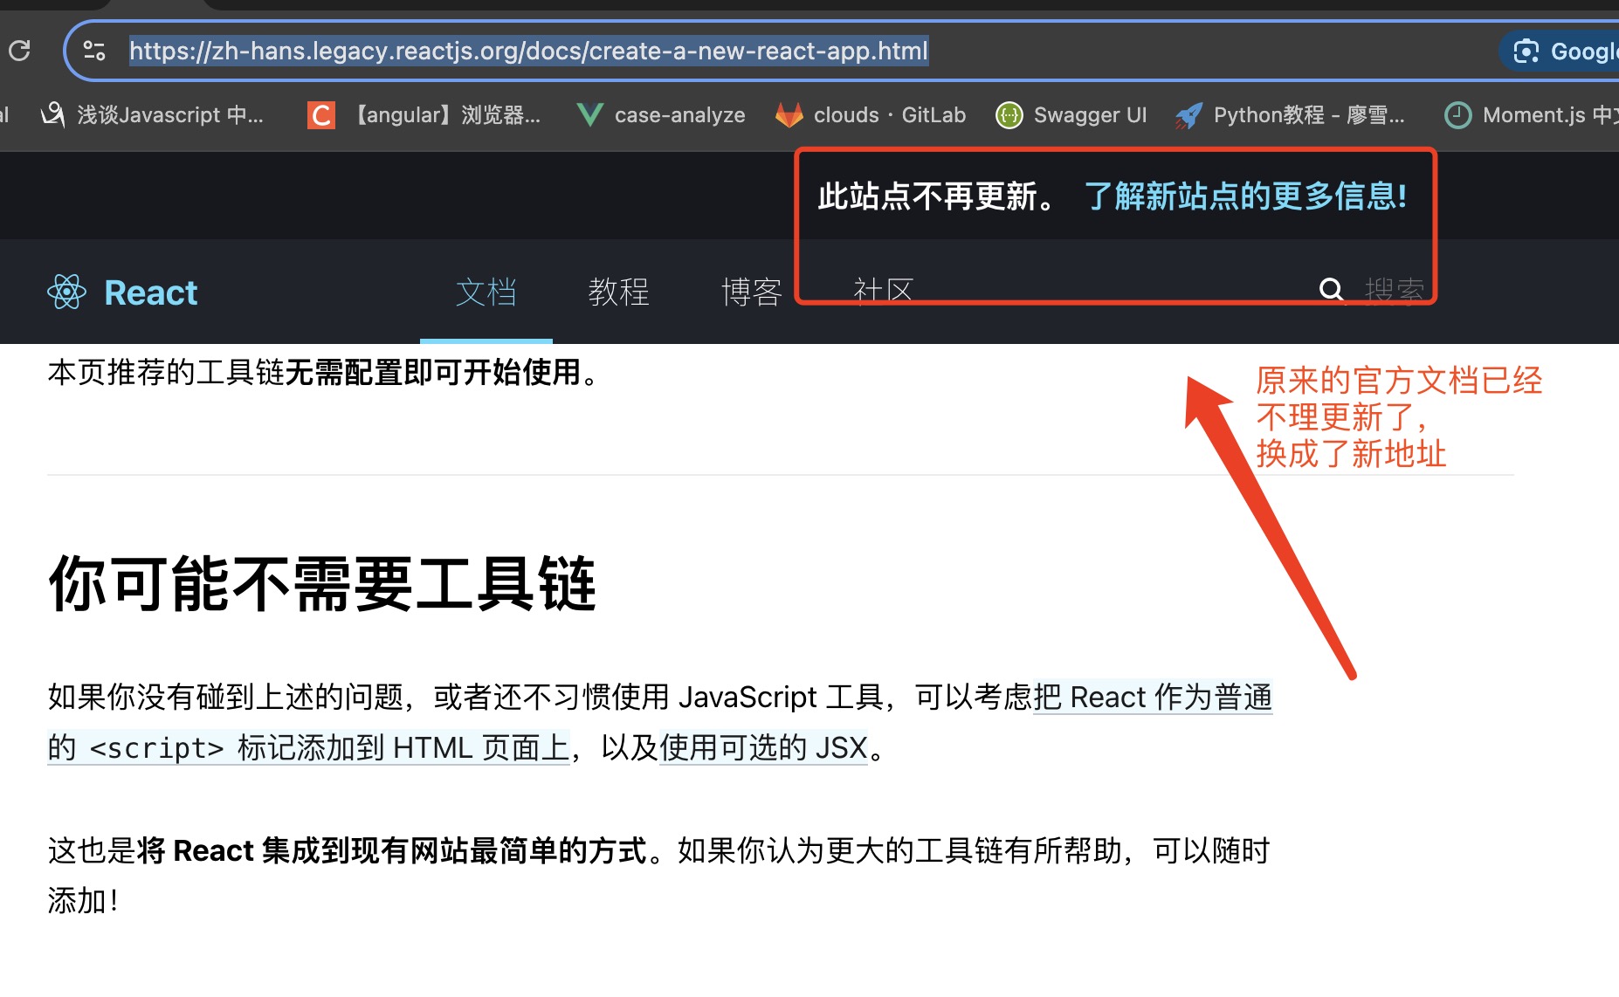Go to React home via React text
The image size is (1619, 997).
pos(151,292)
